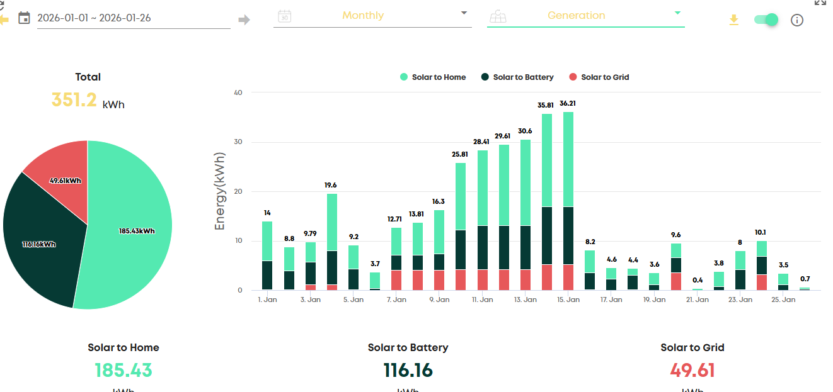The height and width of the screenshot is (392, 833).
Task: Click the green Solar to Home pie slice
Action: point(132,233)
